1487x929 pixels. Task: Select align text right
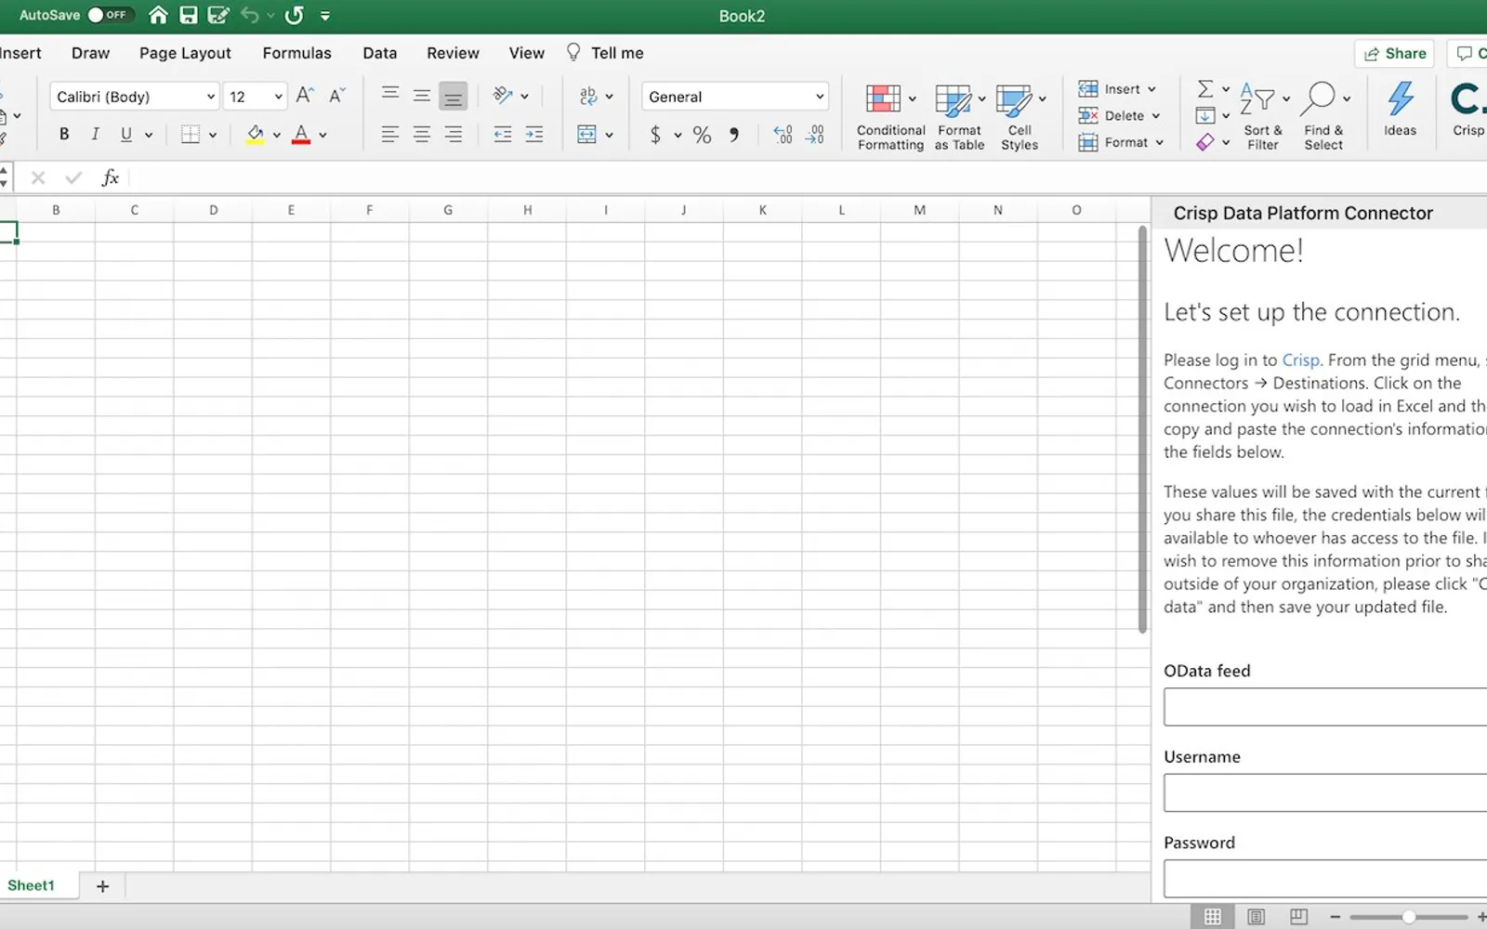[453, 134]
